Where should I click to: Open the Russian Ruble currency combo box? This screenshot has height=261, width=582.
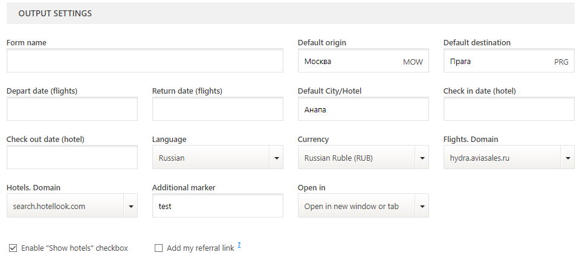coord(363,158)
